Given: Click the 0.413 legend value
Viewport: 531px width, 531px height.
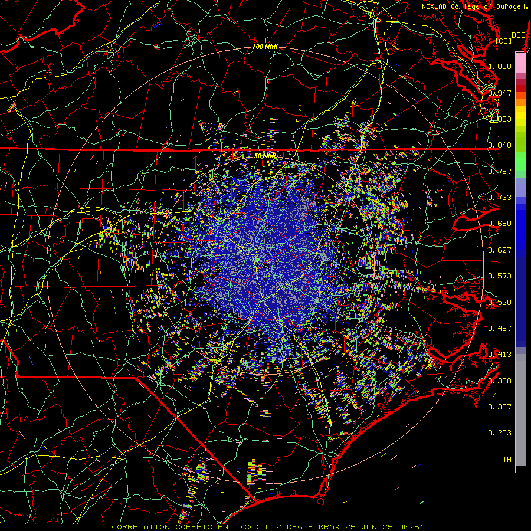Looking at the screenshot, I should pos(500,355).
